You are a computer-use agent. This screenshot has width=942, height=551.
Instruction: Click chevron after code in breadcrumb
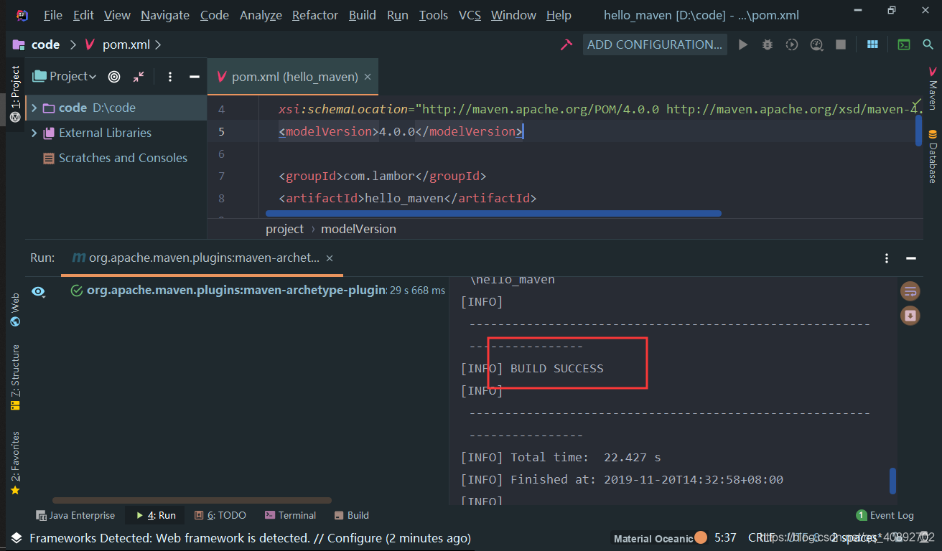(x=73, y=44)
